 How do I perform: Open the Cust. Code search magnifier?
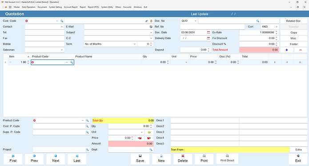pos(62,21)
